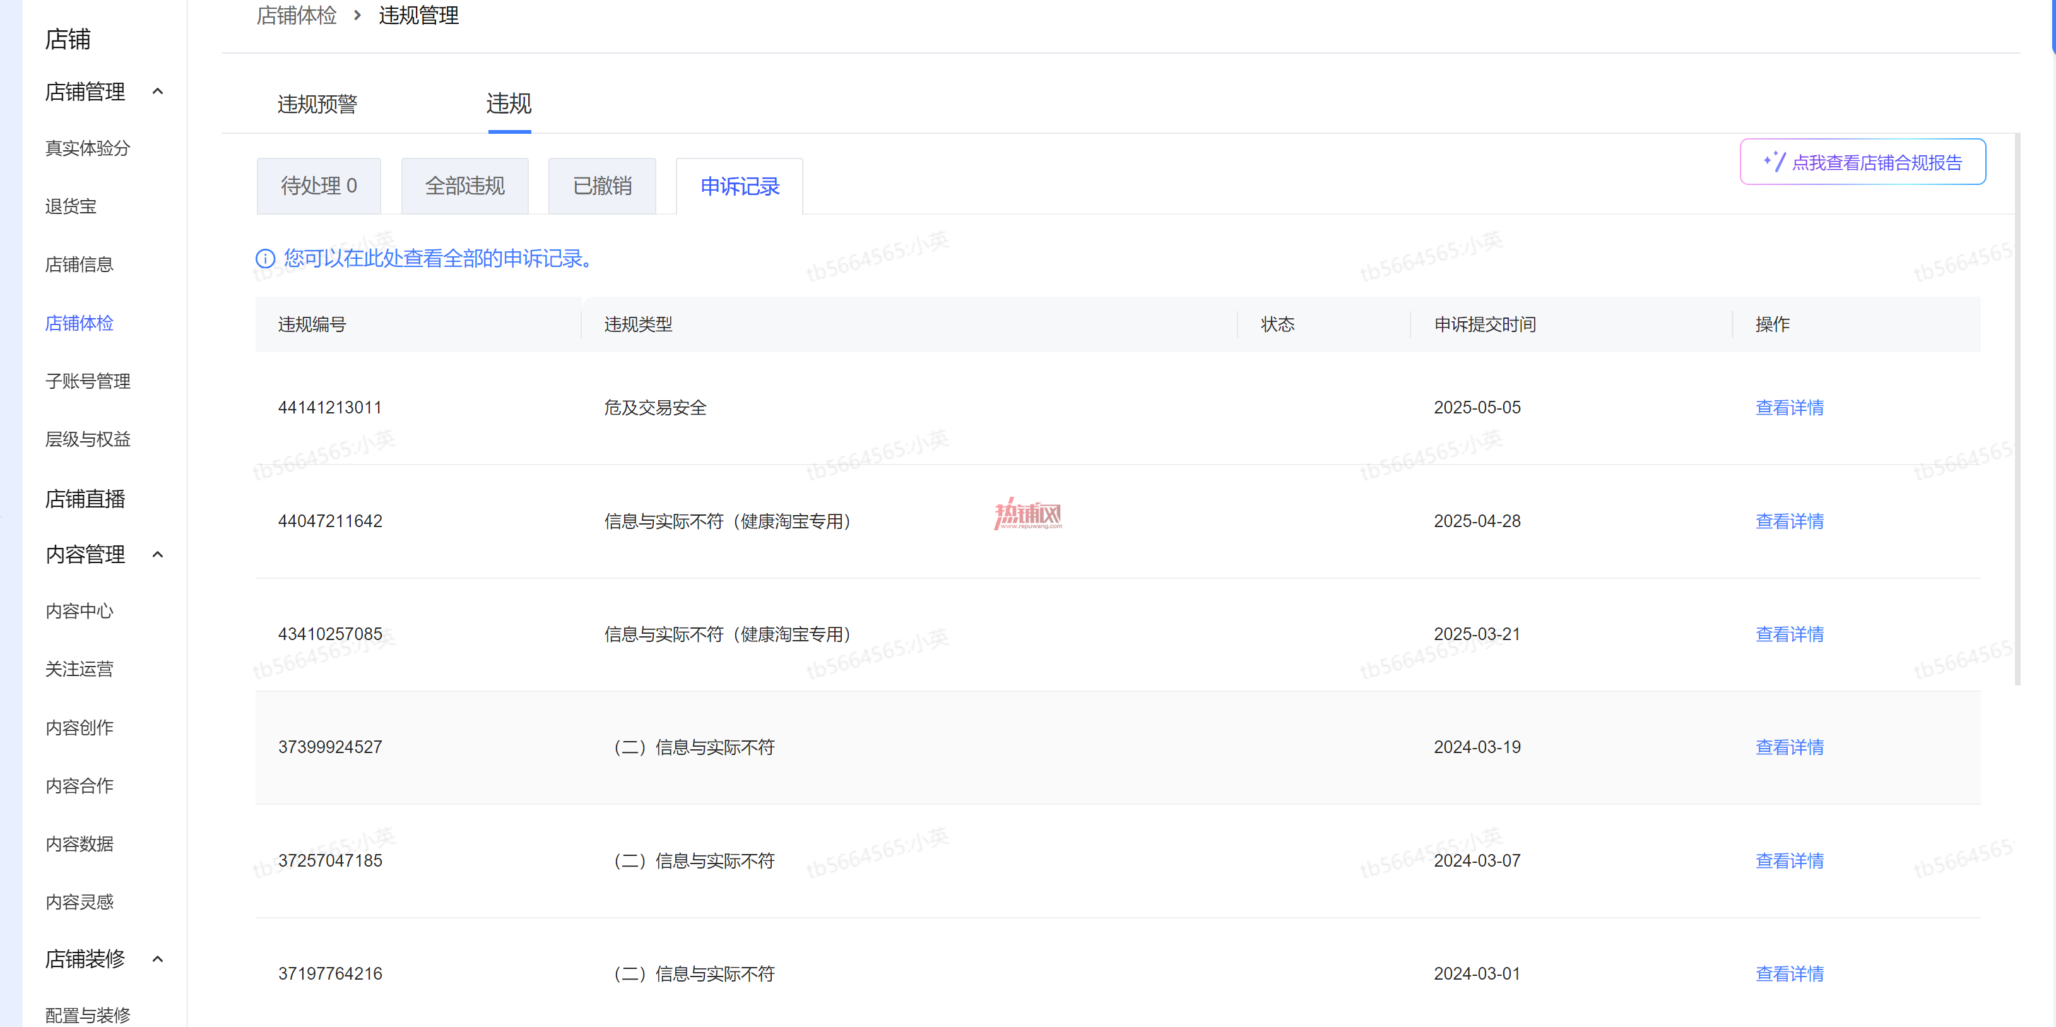Click the 申诉提交时间 column header
This screenshot has width=2056, height=1027.
pyautogui.click(x=1484, y=324)
